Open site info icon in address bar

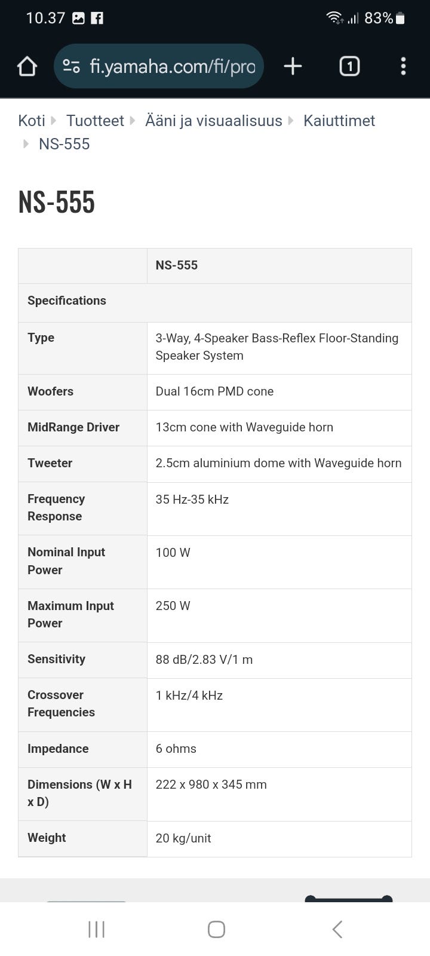(72, 66)
